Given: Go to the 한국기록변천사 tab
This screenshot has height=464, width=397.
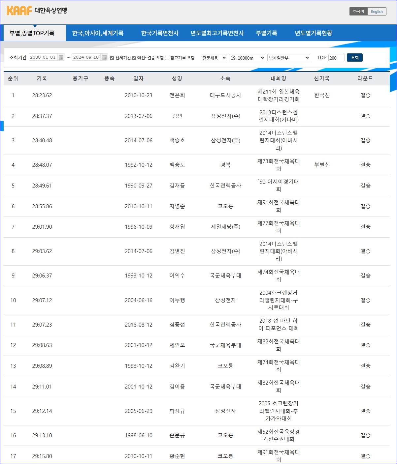Looking at the screenshot, I should (x=160, y=33).
